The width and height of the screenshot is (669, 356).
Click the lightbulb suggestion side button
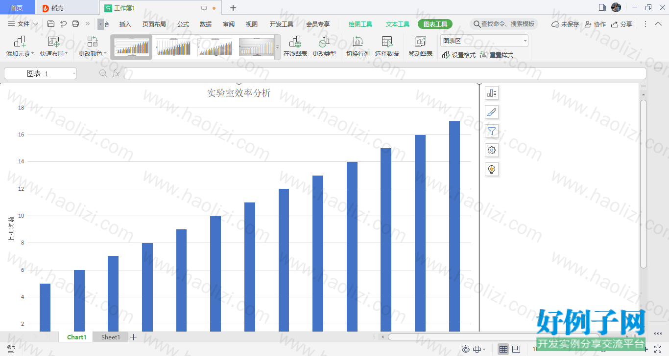[x=492, y=169]
